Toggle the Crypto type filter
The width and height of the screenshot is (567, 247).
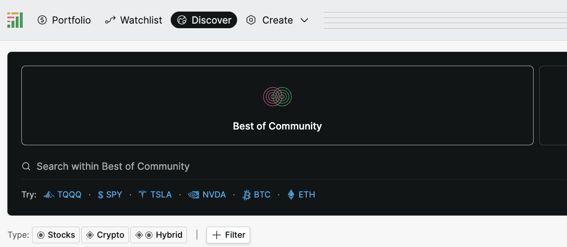pos(105,235)
